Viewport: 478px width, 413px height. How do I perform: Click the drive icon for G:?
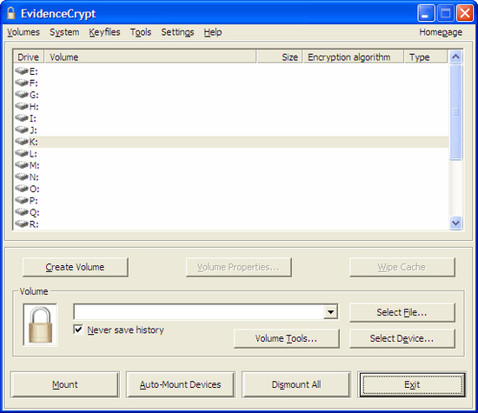click(22, 95)
